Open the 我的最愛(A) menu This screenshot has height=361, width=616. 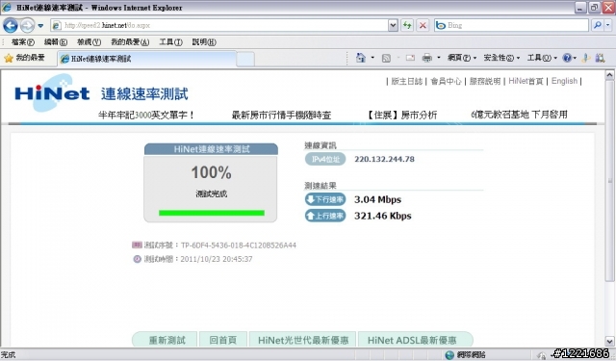130,42
